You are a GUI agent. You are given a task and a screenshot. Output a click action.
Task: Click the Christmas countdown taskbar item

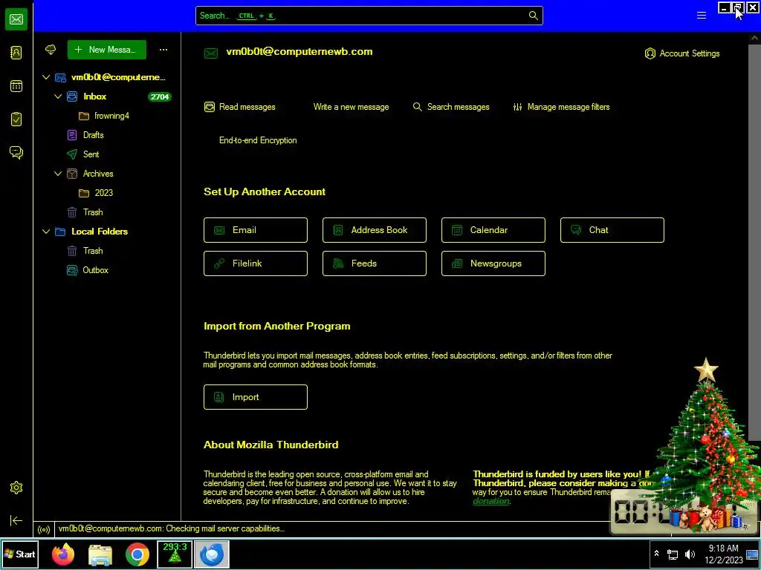tap(175, 554)
